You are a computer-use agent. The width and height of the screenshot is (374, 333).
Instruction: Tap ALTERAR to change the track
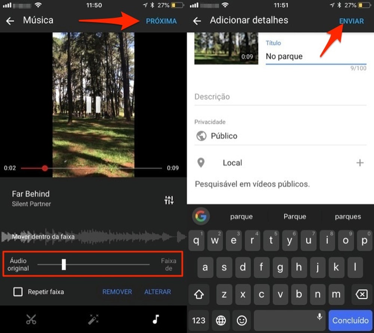tap(158, 292)
